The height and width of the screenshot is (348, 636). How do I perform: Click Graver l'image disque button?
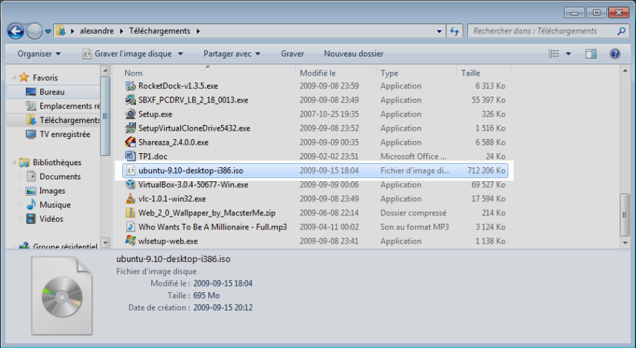click(x=127, y=54)
